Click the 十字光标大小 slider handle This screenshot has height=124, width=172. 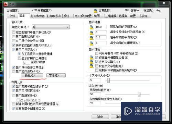pos(108,80)
